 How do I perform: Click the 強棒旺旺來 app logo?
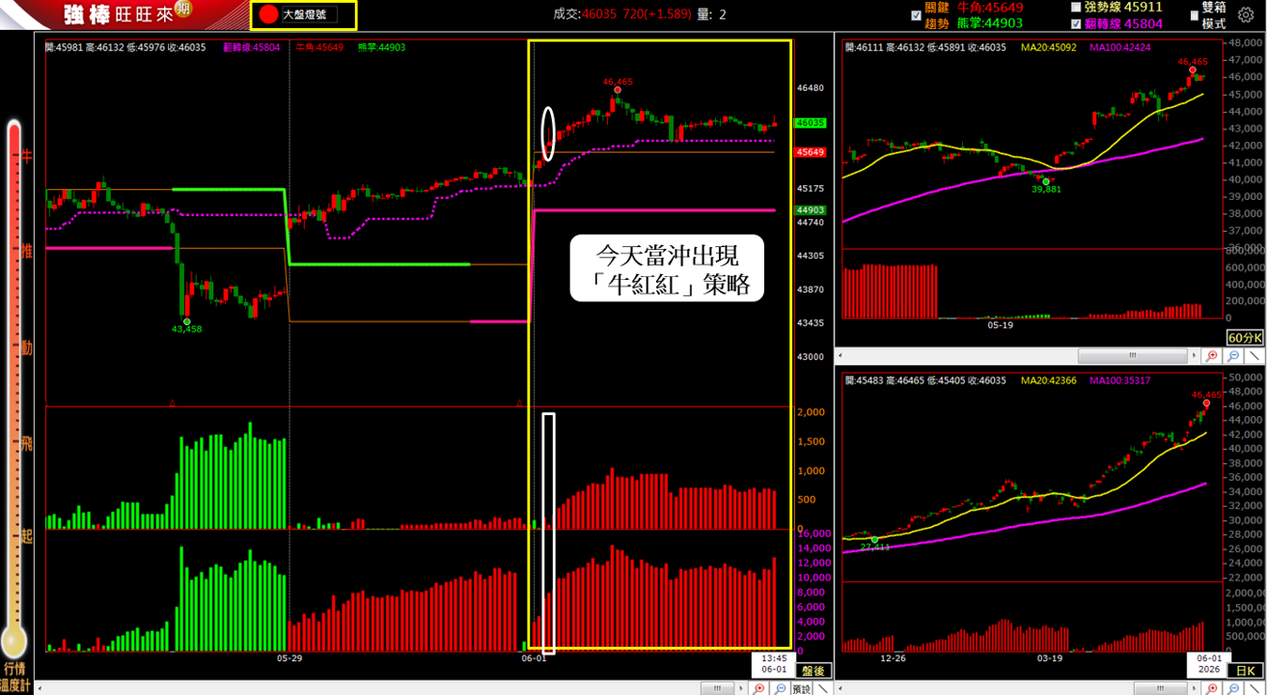click(125, 14)
